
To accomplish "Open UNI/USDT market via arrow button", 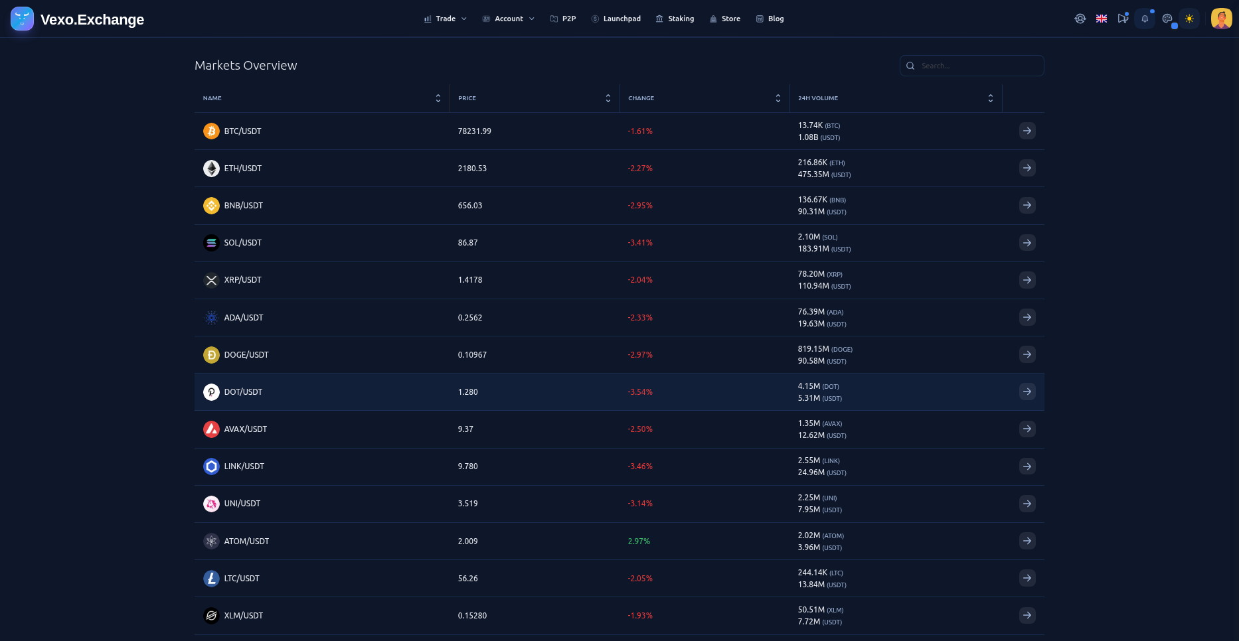I will (1027, 504).
